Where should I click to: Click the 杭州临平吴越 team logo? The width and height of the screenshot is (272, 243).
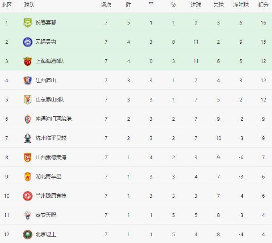tap(28, 138)
